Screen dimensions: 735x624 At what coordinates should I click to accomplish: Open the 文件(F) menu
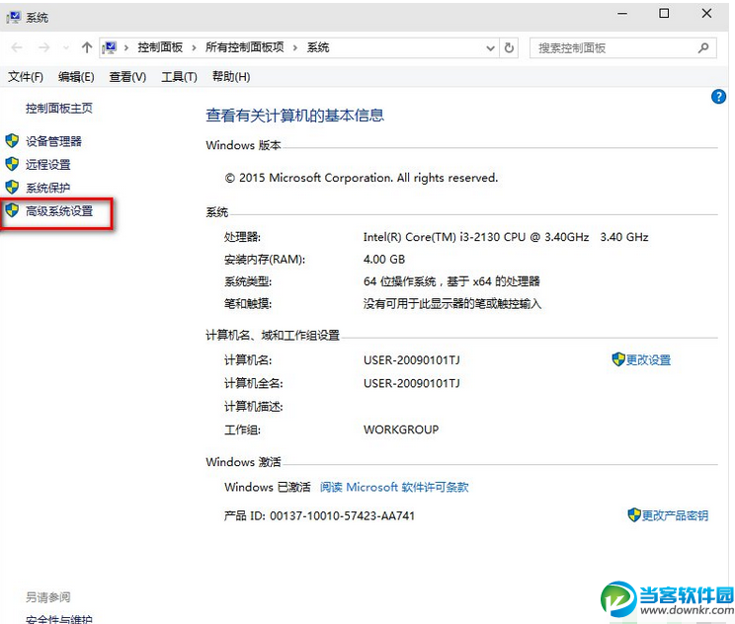[x=26, y=76]
